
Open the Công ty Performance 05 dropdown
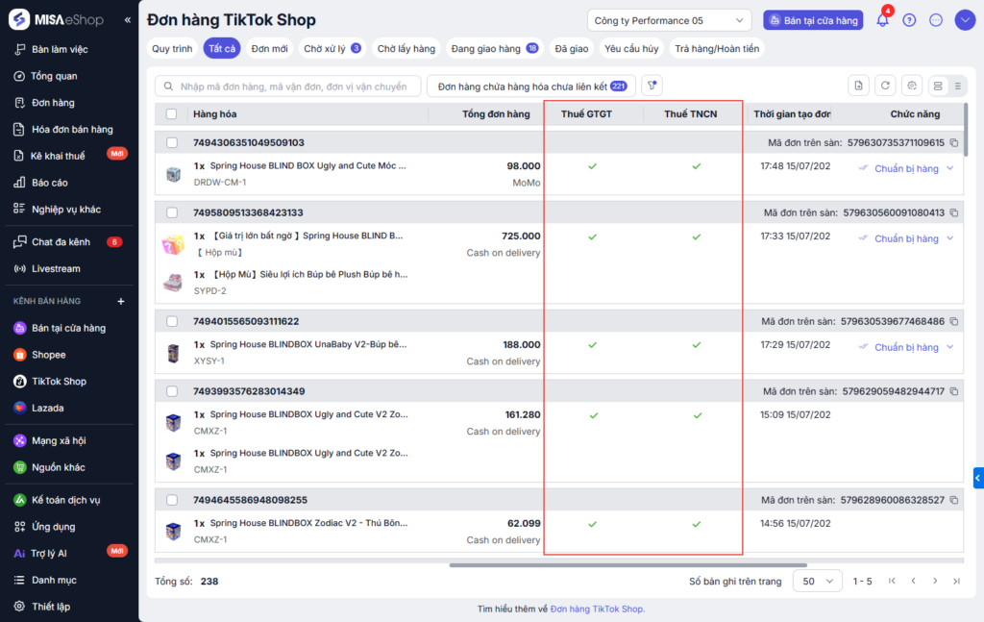pyautogui.click(x=669, y=20)
